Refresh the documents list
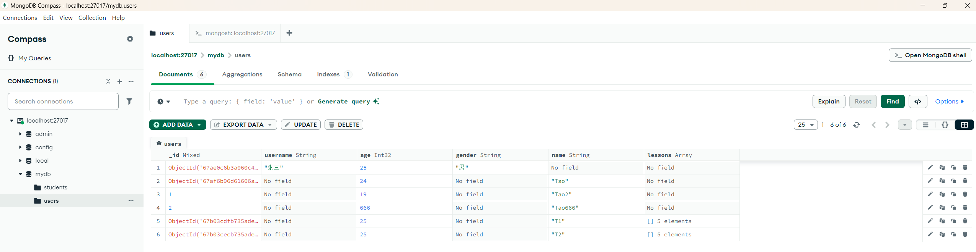Viewport: 976px width, 252px height. (x=857, y=125)
